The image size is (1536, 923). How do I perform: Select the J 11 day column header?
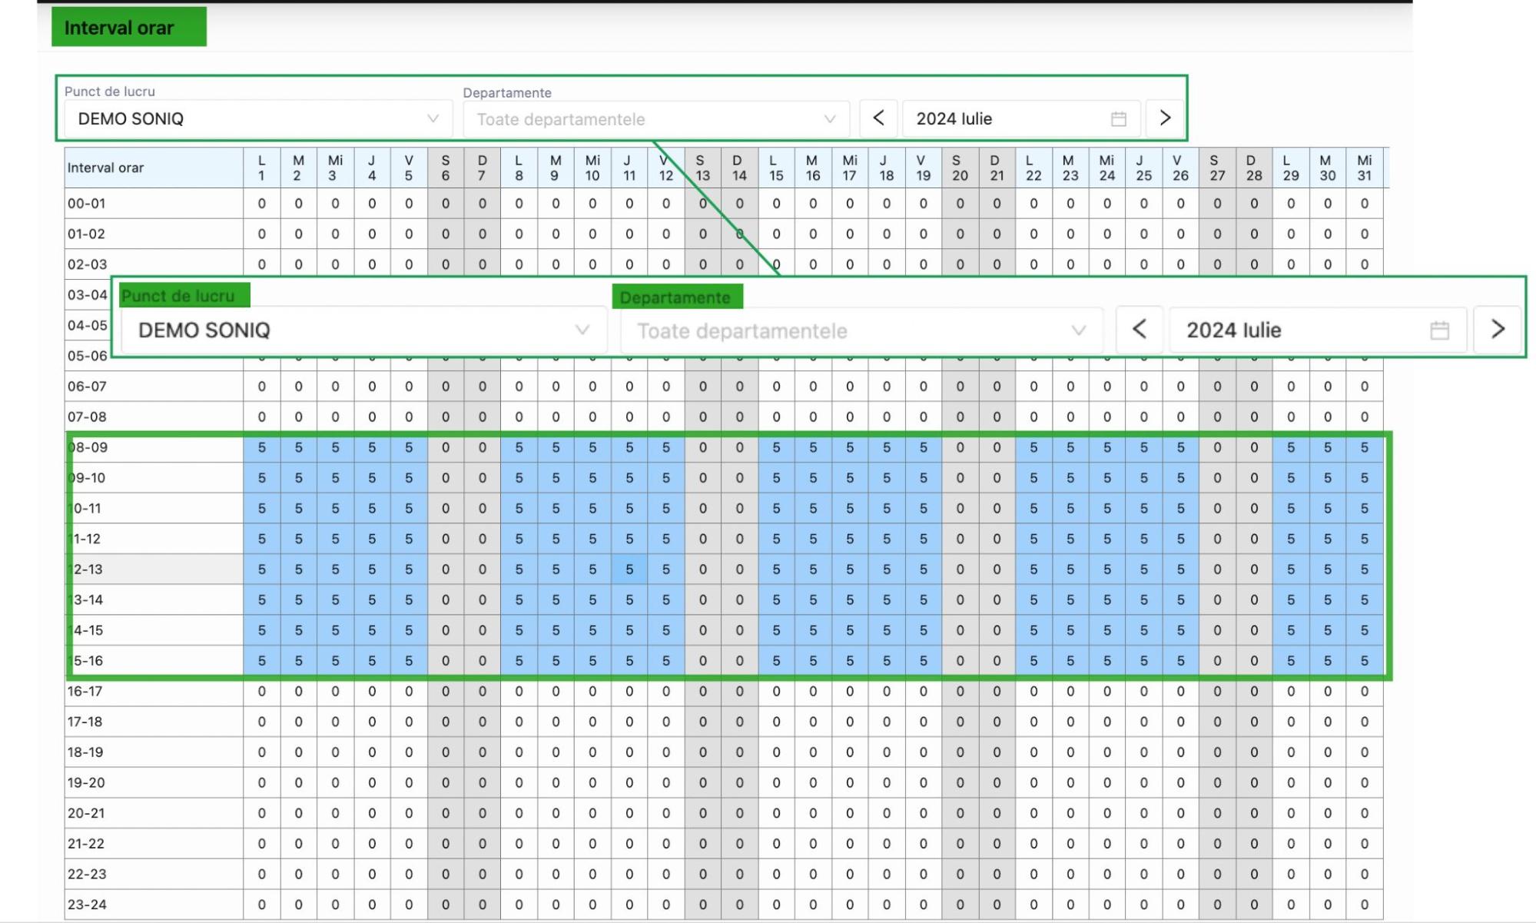click(629, 168)
